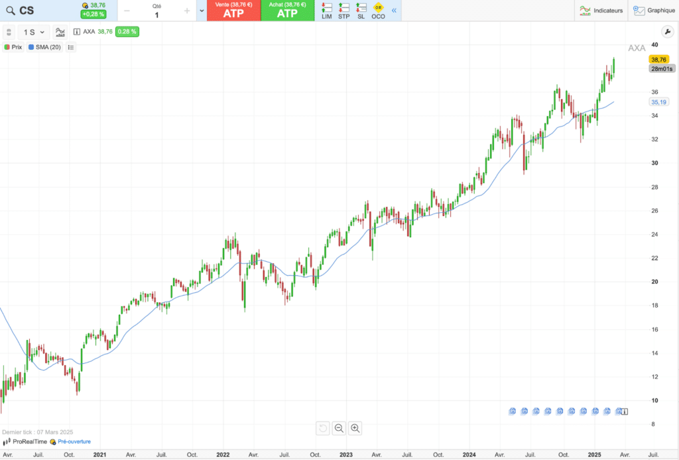Image resolution: width=679 pixels, height=460 pixels.
Task: Click the green Achat ATP buy button
Action: [288, 11]
